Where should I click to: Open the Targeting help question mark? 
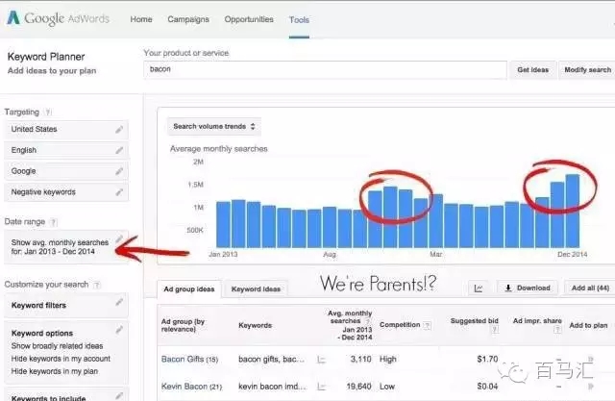pos(48,113)
